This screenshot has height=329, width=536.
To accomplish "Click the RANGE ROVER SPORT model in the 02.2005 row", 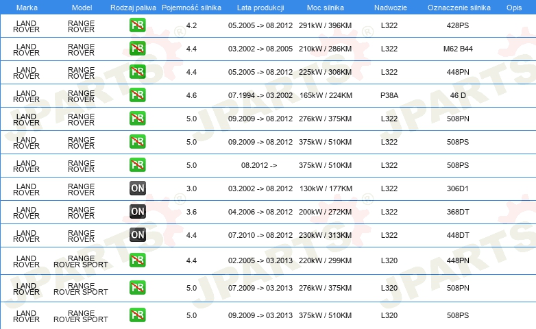I will [81, 261].
